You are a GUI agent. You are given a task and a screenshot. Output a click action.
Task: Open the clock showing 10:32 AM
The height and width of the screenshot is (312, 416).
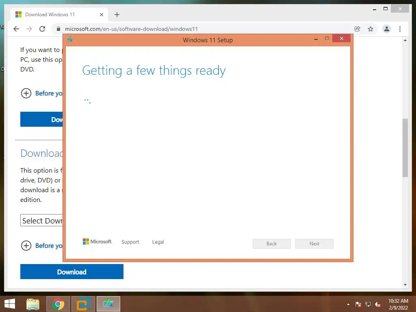398,304
